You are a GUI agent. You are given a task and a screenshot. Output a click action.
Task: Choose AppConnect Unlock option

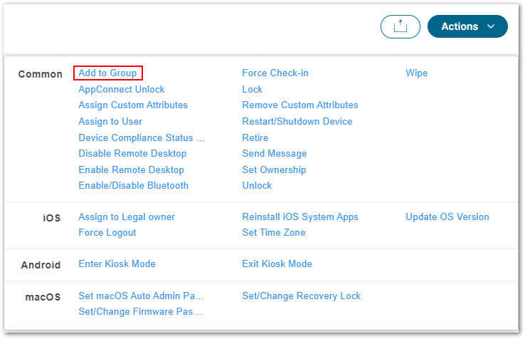(122, 89)
